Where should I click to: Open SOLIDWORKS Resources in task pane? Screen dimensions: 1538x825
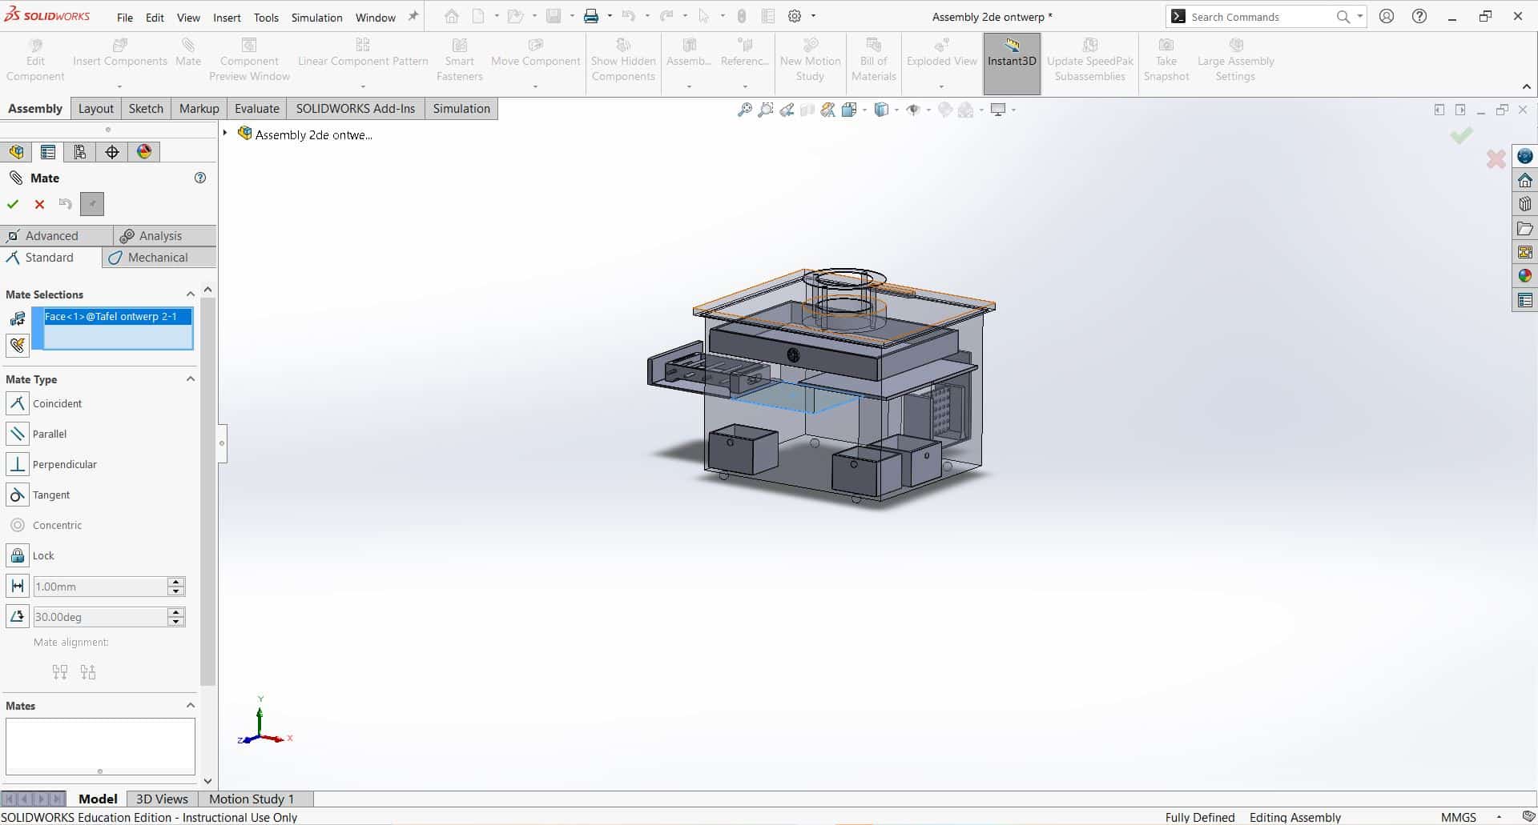pyautogui.click(x=1524, y=180)
